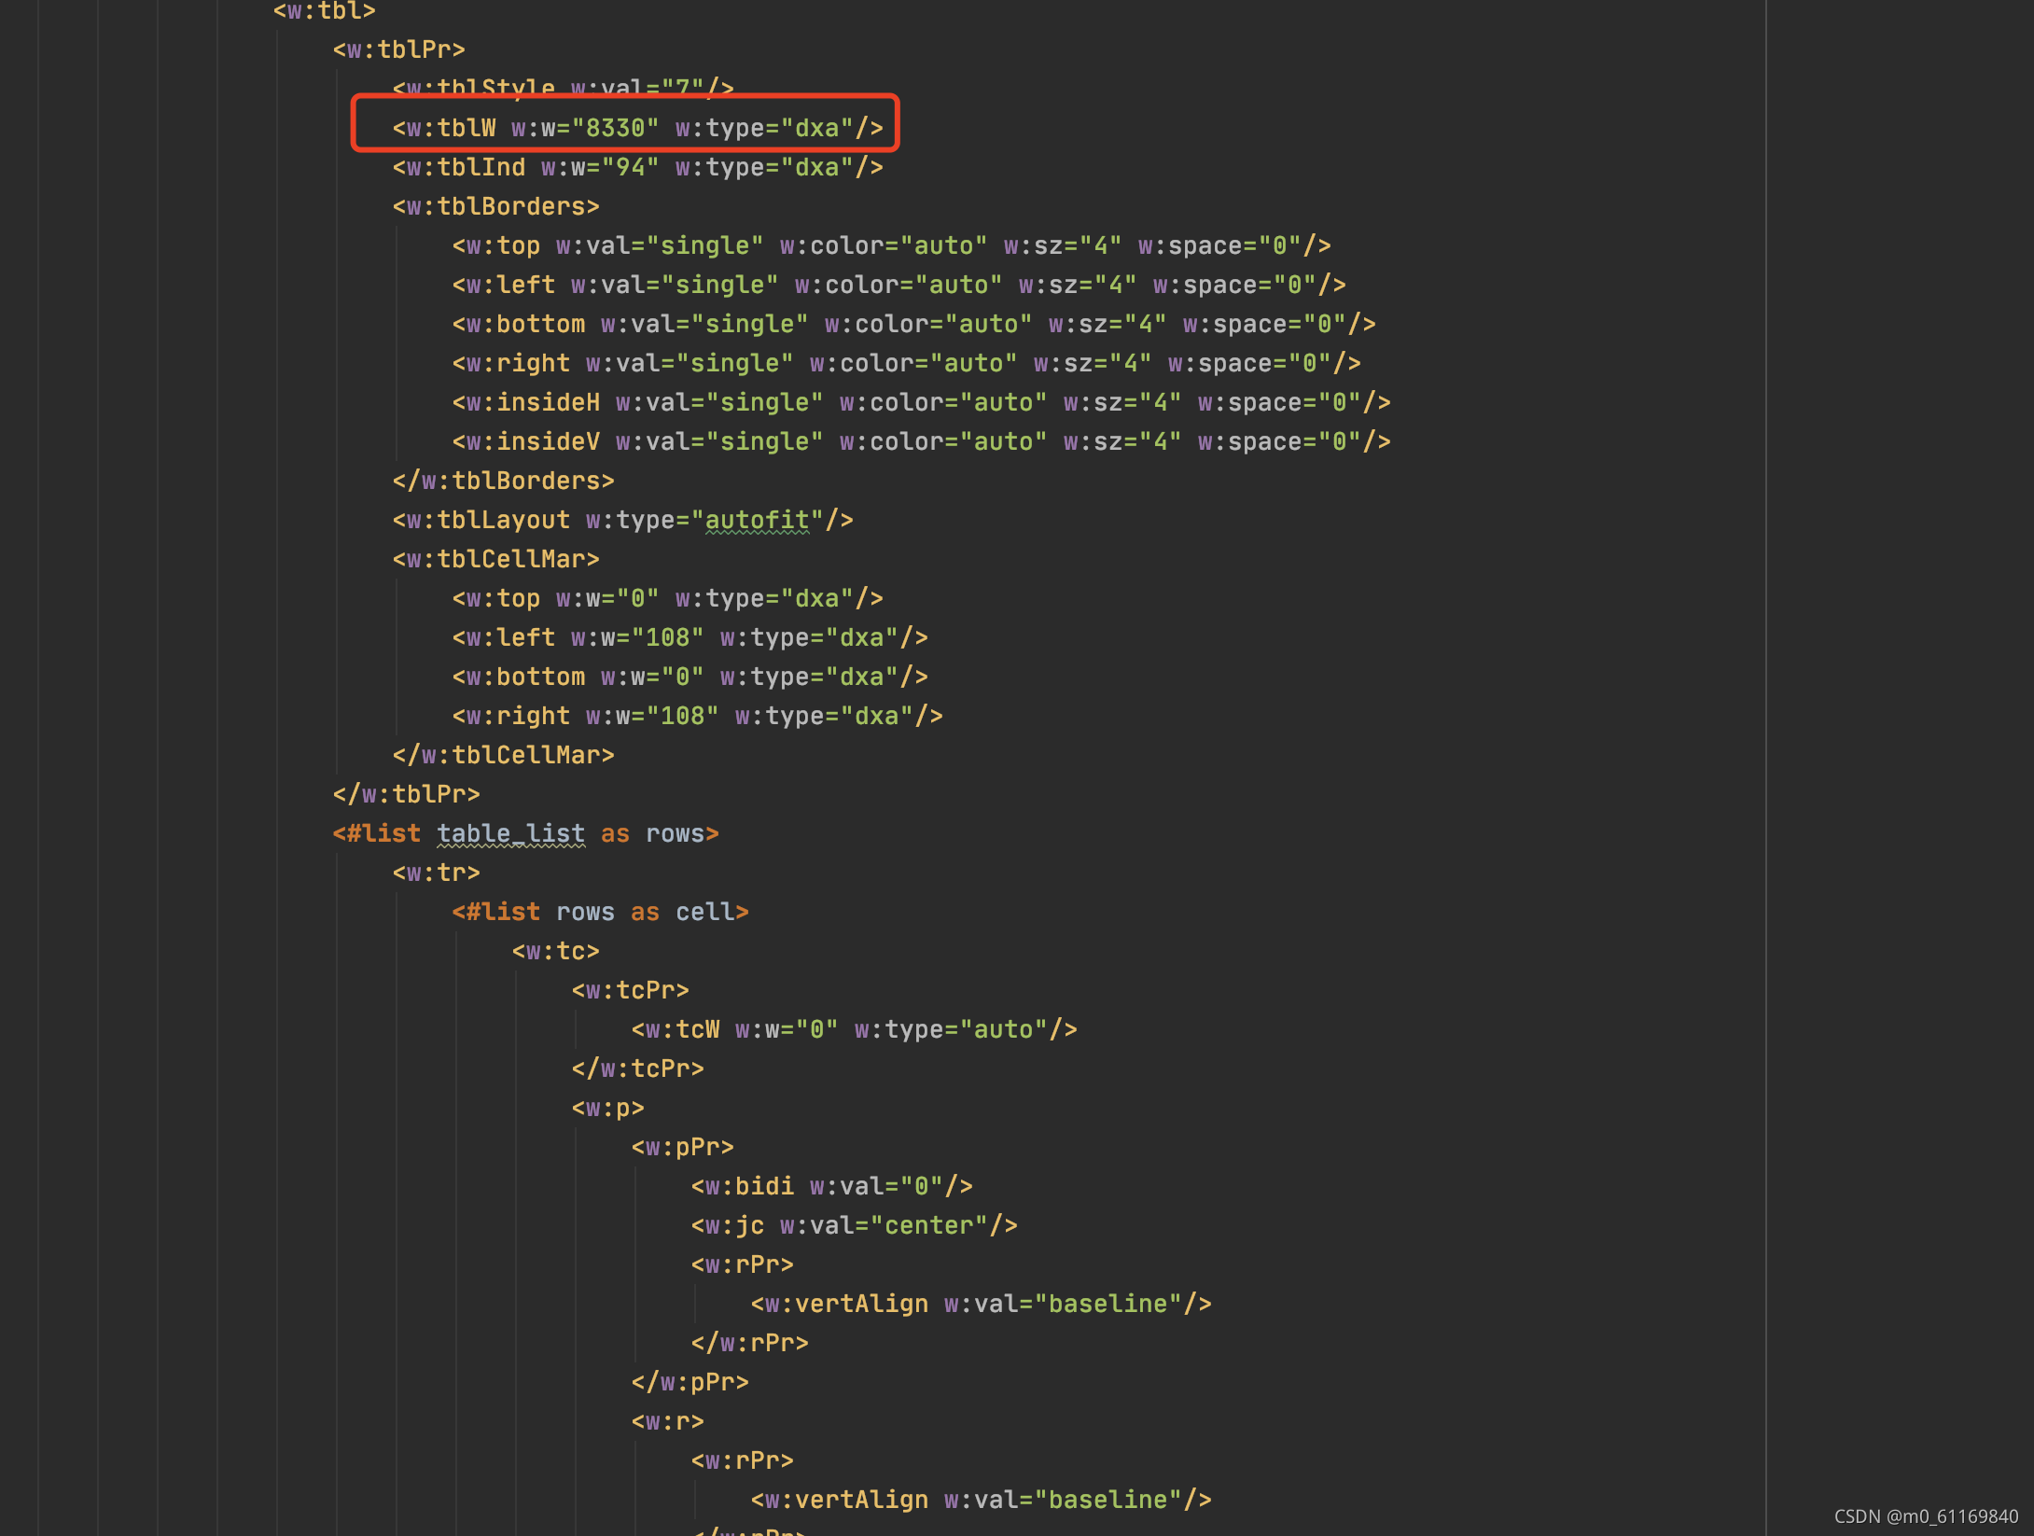Place cursor on opening w:tblBorders tag
The image size is (2034, 1536).
click(495, 206)
